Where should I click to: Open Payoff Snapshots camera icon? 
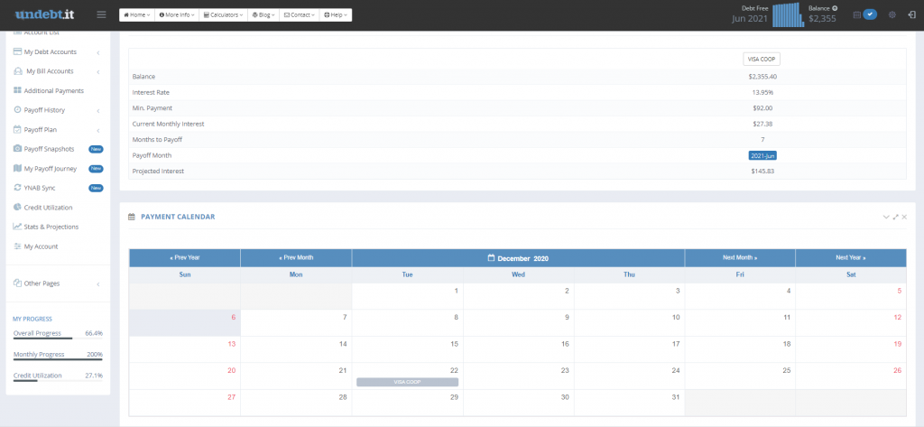pos(17,149)
